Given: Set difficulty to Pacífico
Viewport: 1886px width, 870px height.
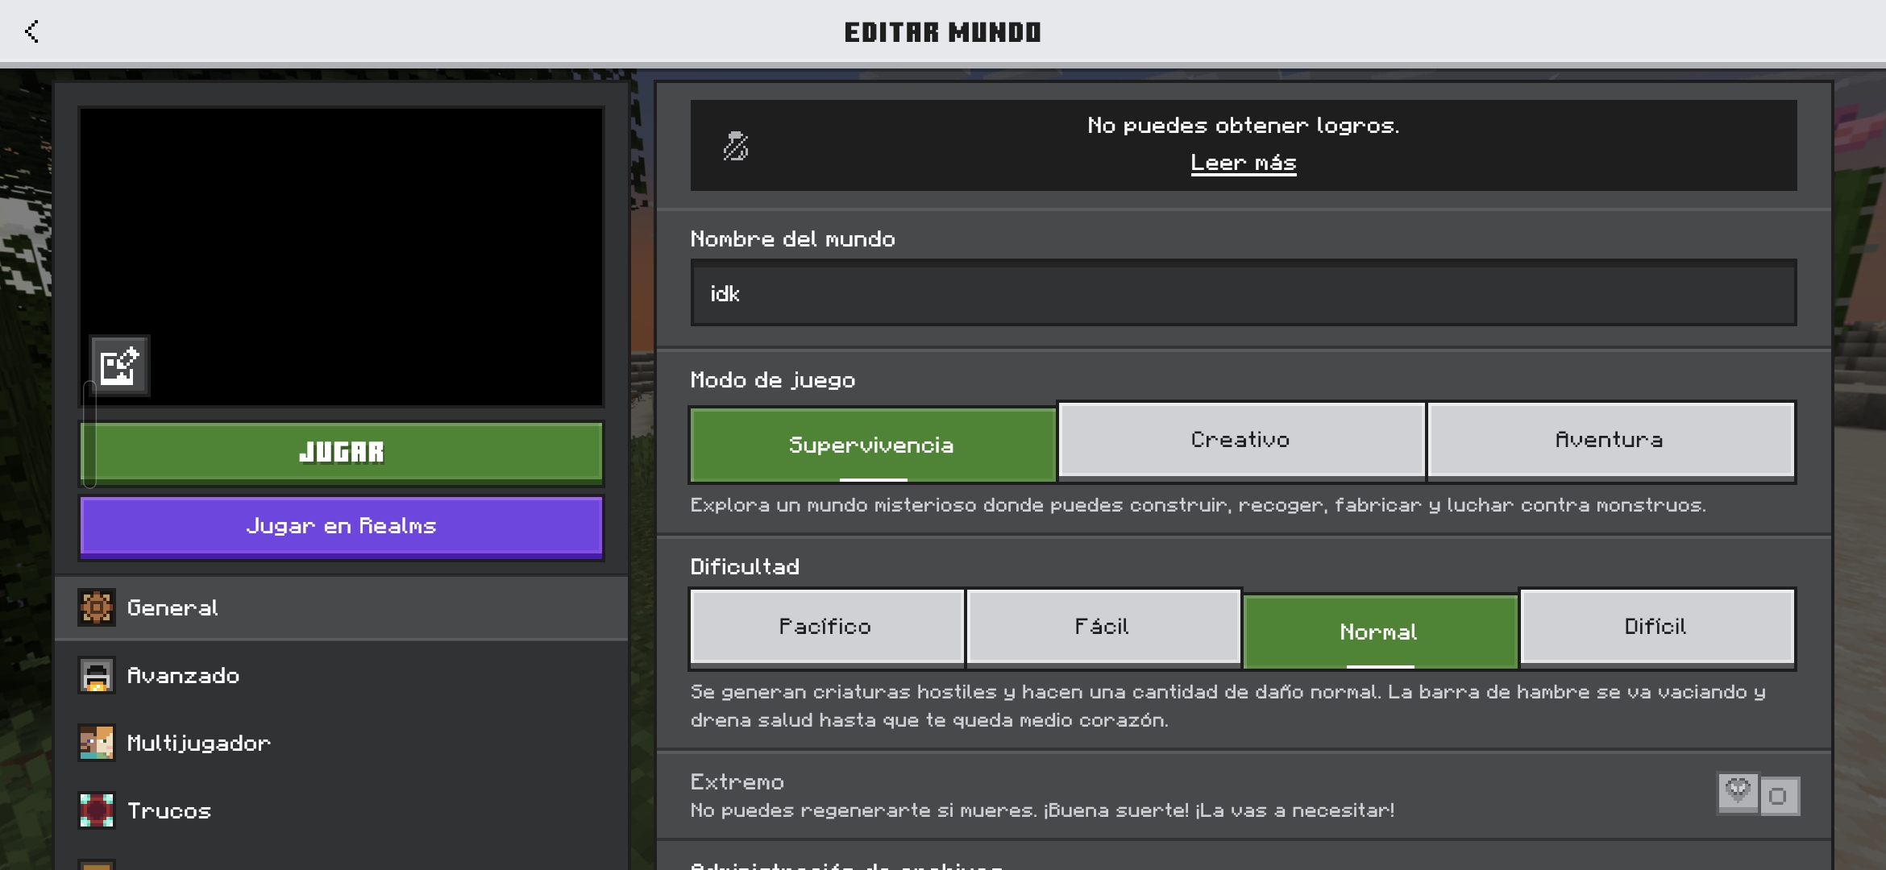Looking at the screenshot, I should [x=826, y=627].
